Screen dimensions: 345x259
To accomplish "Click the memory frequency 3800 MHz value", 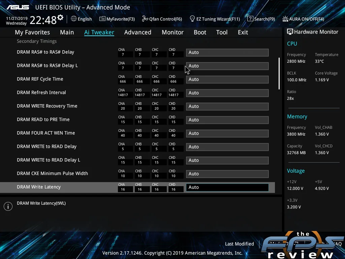I will 296,134.
